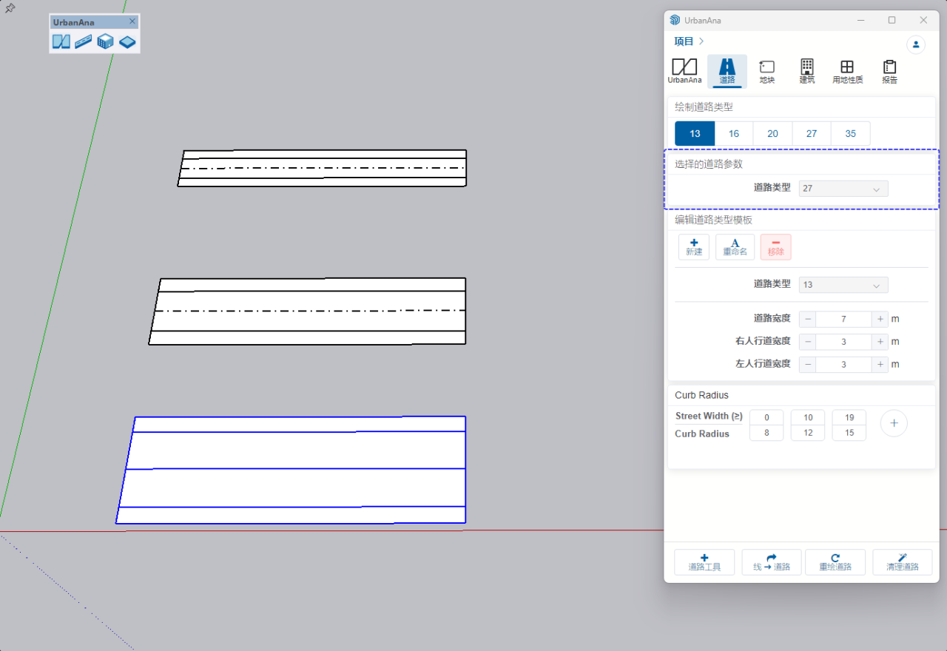Go to the UrbanAna home tab
Image resolution: width=947 pixels, height=651 pixels.
tap(684, 71)
